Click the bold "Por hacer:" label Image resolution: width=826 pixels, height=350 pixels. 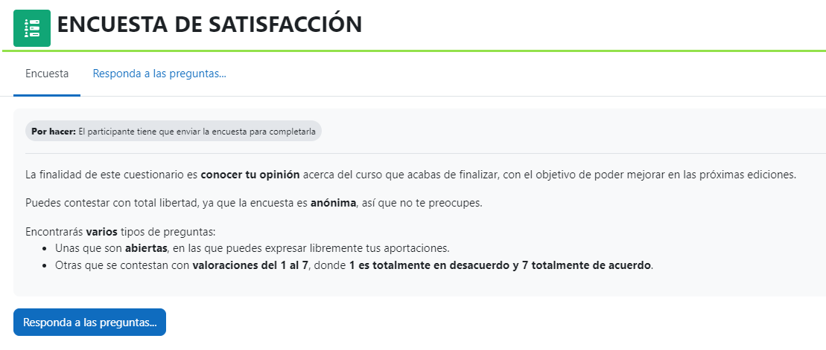(53, 132)
